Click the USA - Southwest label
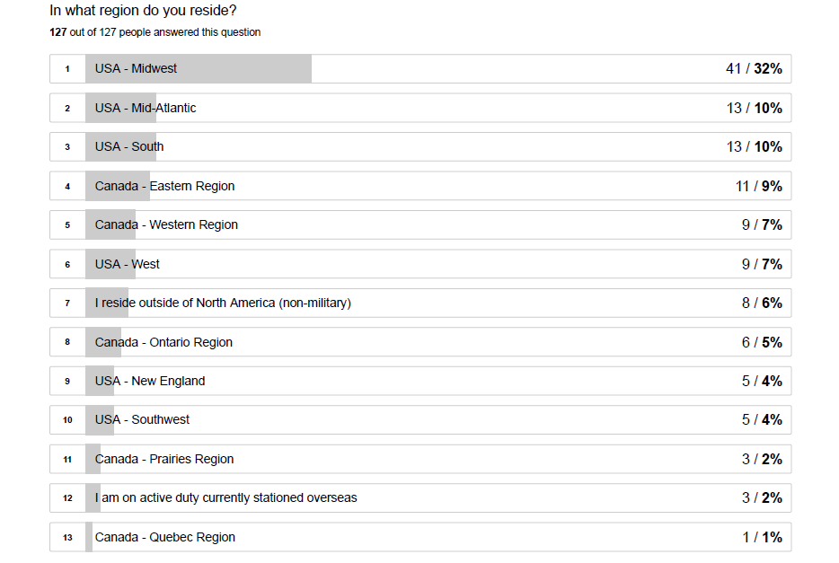 pyautogui.click(x=142, y=419)
